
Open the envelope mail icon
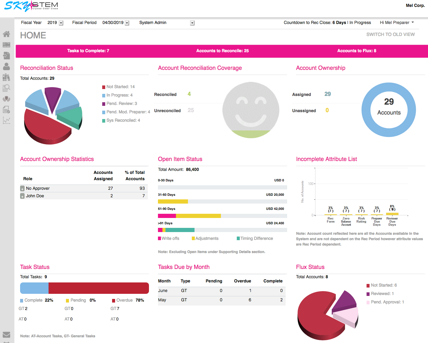[x=6, y=335]
